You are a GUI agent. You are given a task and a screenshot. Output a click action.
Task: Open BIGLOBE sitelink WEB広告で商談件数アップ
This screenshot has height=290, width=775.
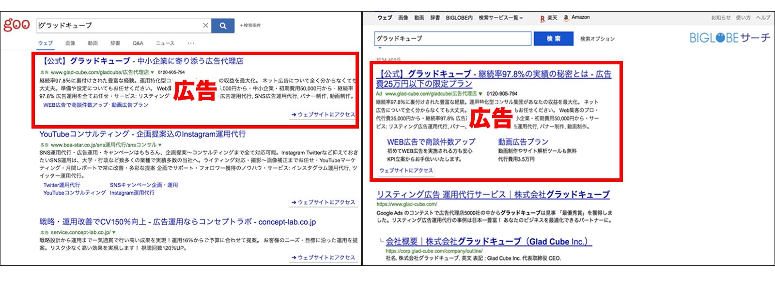tap(431, 142)
